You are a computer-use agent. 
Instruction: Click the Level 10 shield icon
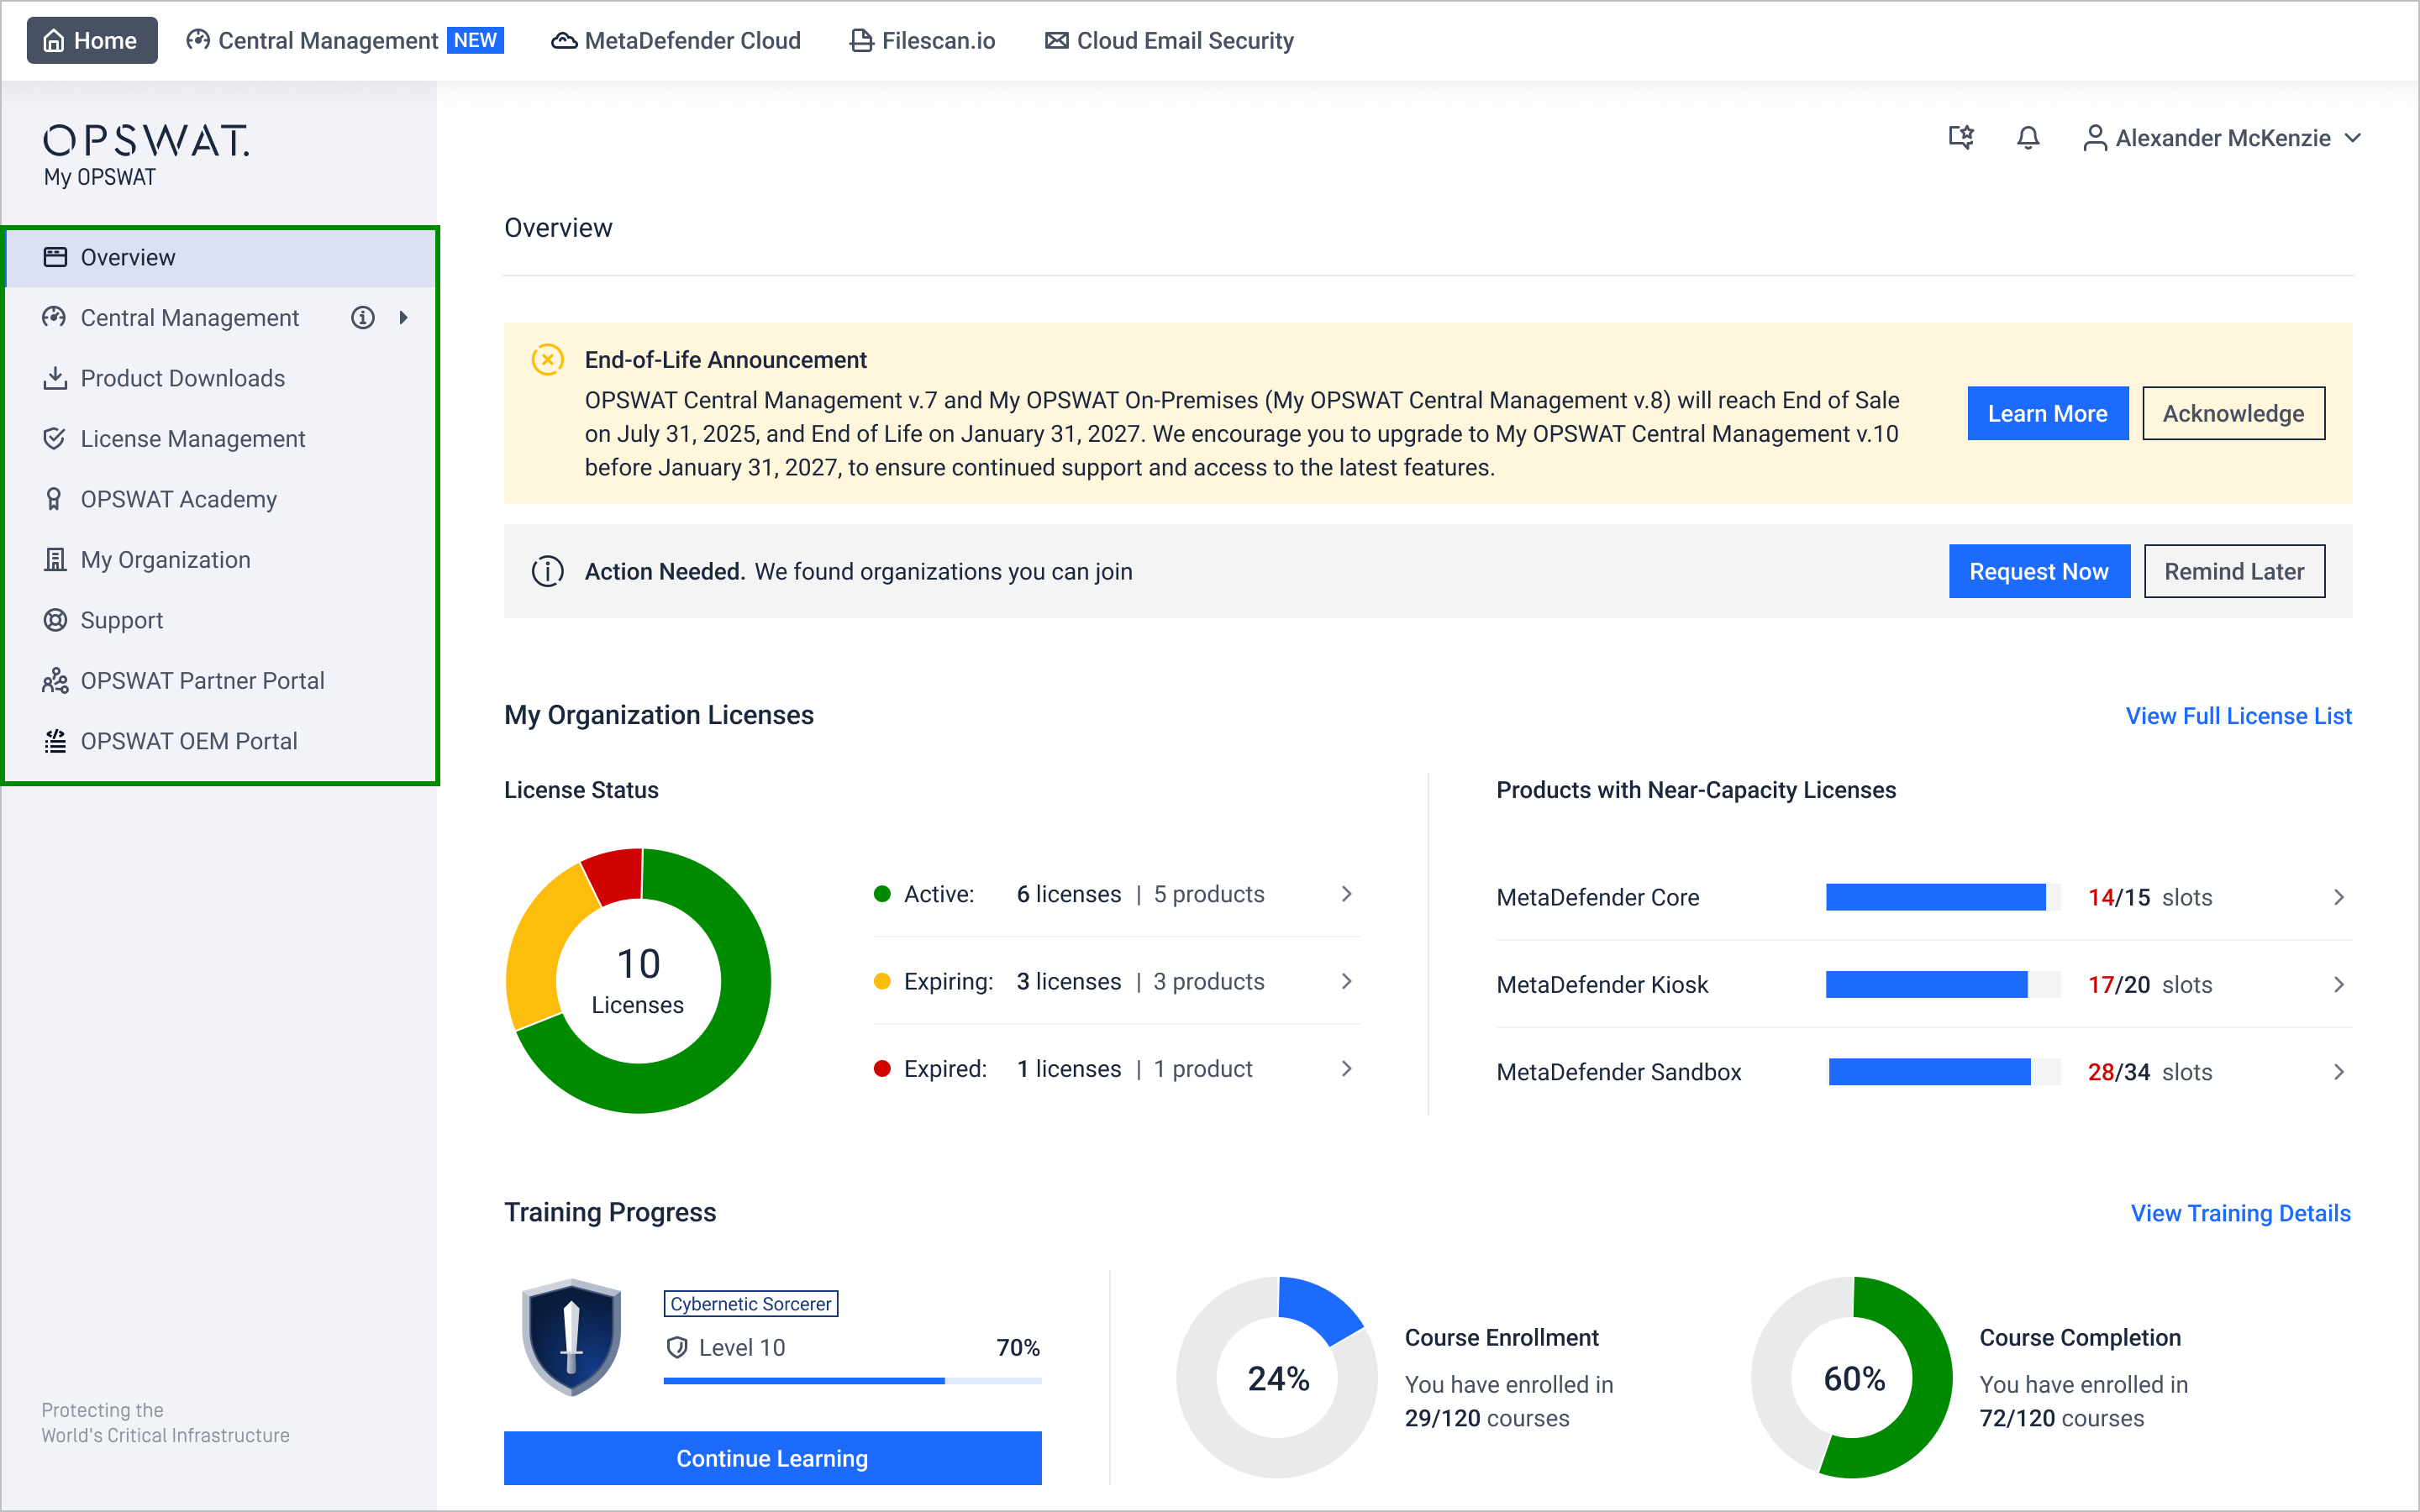coord(677,1347)
